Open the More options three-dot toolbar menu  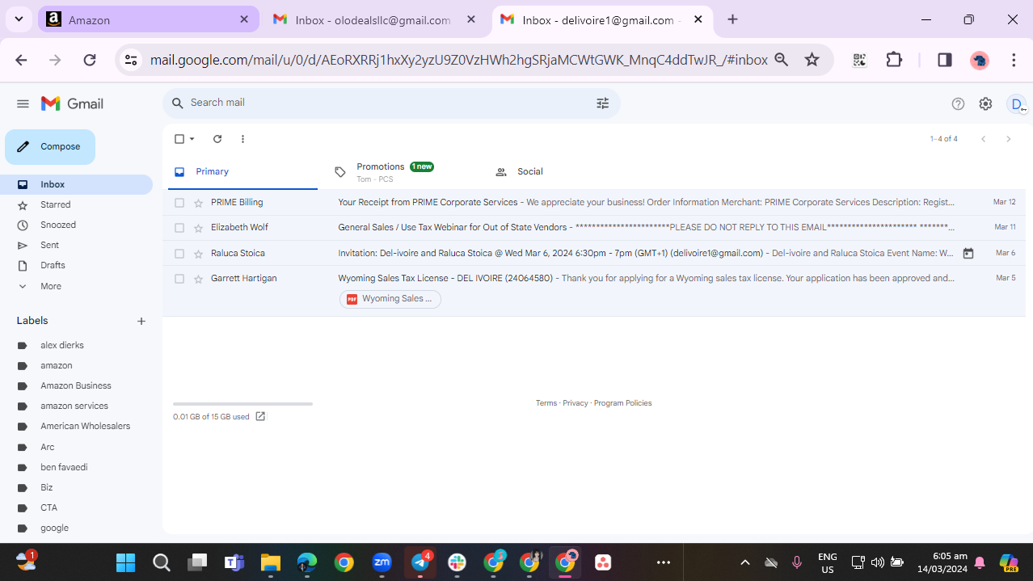[242, 139]
